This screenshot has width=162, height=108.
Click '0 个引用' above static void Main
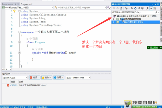click(x=38, y=49)
